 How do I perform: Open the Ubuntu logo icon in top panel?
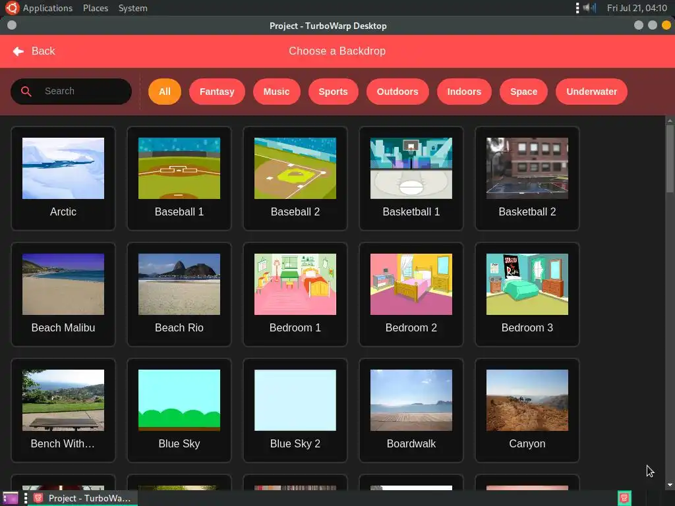tap(12, 8)
